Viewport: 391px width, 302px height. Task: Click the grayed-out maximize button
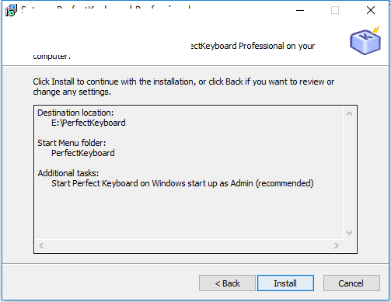pos(335,10)
